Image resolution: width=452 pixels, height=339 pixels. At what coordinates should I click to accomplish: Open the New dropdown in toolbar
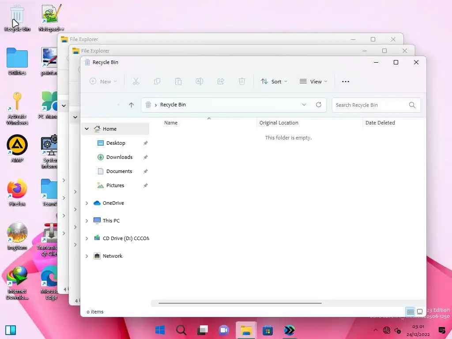point(103,82)
